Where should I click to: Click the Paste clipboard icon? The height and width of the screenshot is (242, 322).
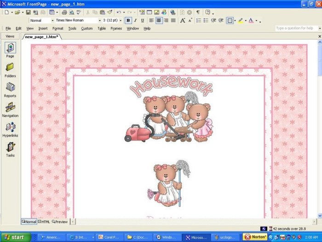click(x=102, y=12)
